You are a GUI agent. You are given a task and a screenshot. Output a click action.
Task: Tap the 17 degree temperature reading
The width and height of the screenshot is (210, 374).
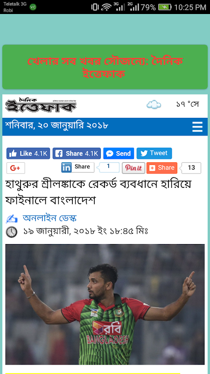[x=188, y=104]
